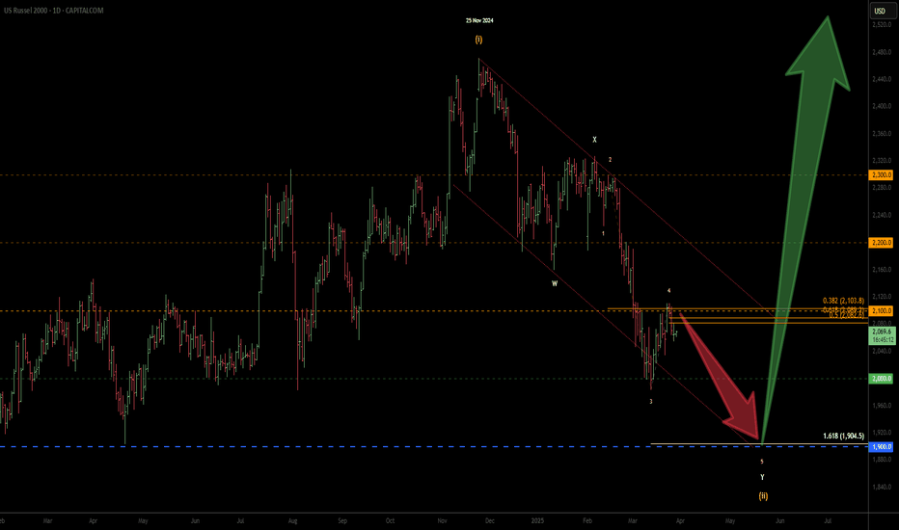
Task: Click the green 2,000.0 price level label
Action: (x=882, y=379)
